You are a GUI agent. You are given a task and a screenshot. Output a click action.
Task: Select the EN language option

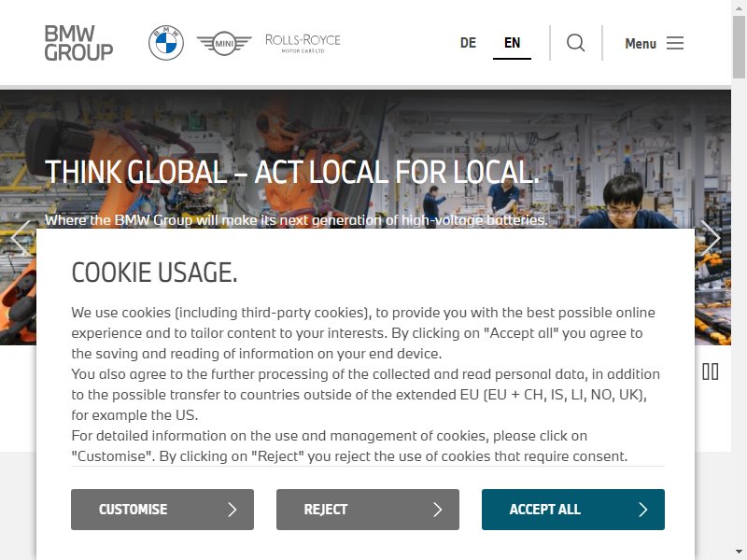[x=512, y=43]
